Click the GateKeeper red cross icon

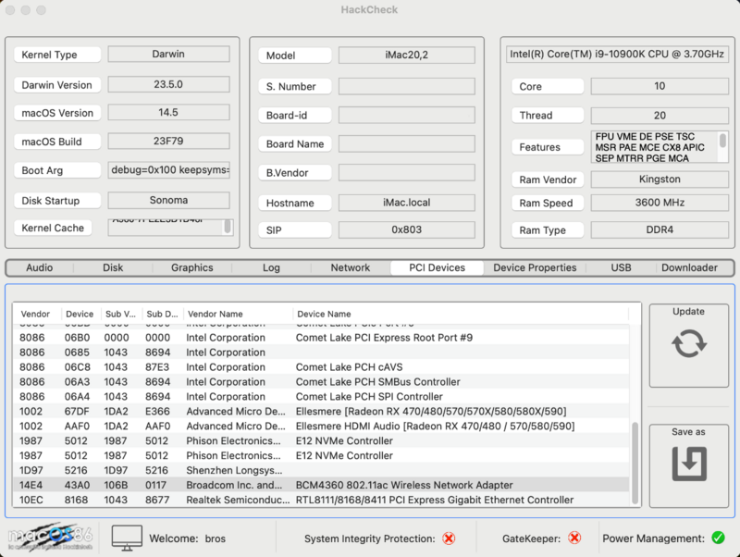coord(575,538)
